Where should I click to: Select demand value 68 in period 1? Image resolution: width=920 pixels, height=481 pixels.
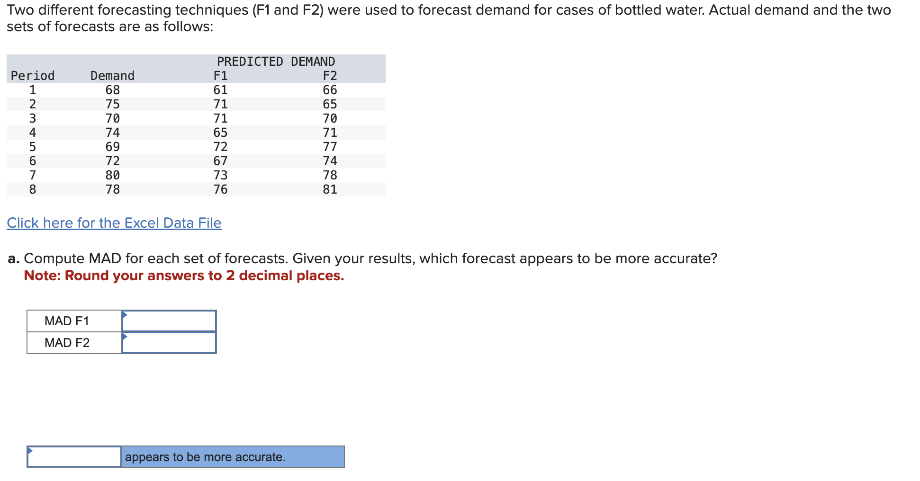point(112,89)
